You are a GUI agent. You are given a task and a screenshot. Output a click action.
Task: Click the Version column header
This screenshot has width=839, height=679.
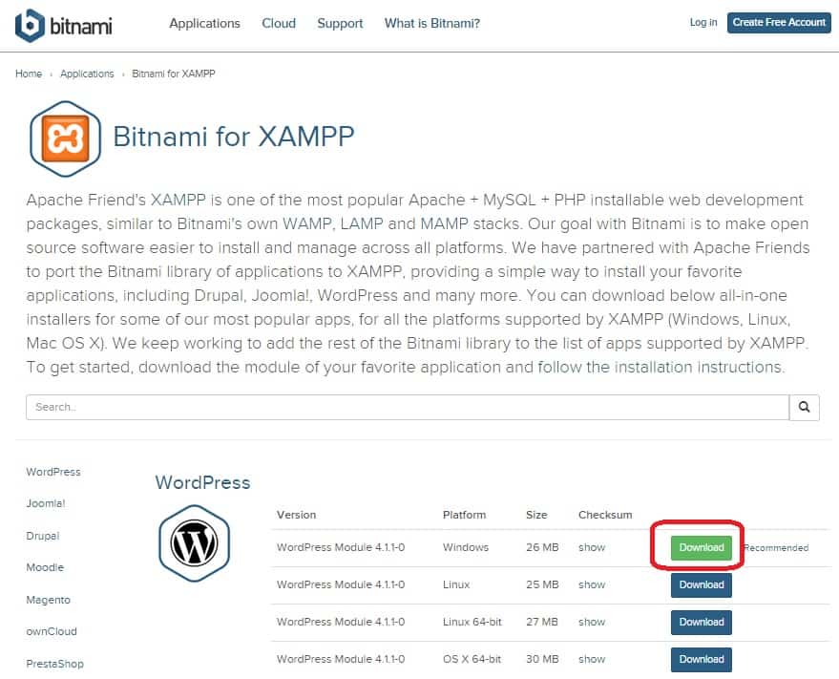point(297,515)
